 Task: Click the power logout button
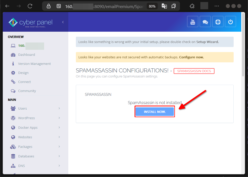(230, 22)
